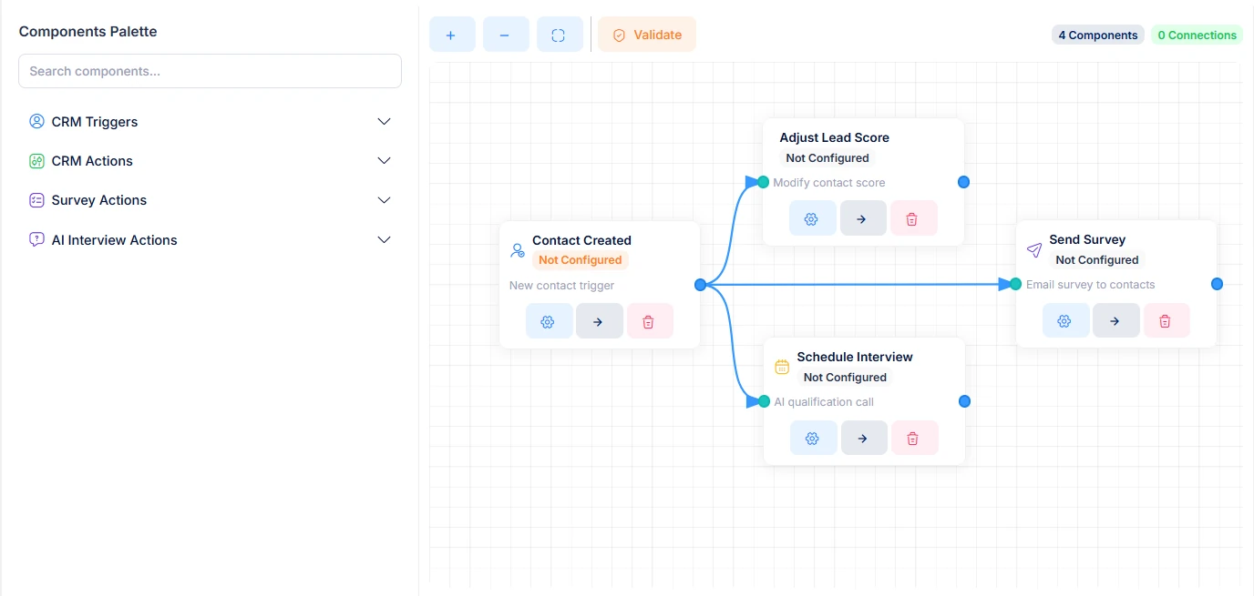Click arrow button on Send Survey node

(1115, 320)
